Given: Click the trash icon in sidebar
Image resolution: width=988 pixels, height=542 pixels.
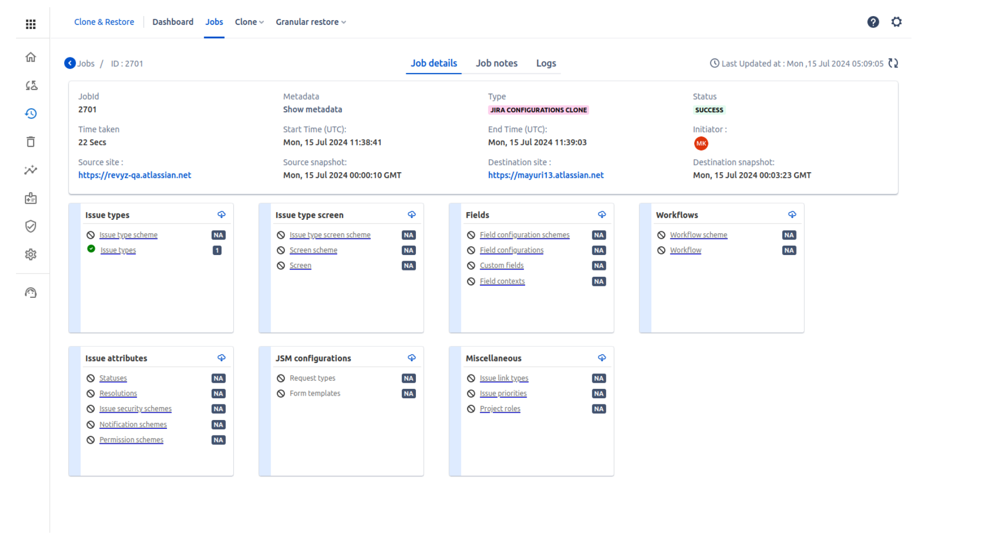Looking at the screenshot, I should point(31,142).
